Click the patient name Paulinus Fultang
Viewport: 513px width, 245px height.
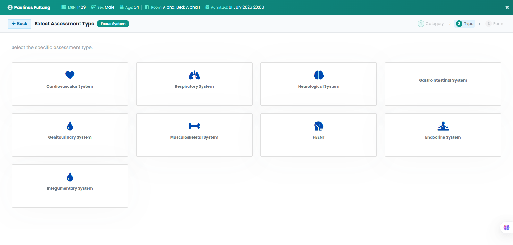pyautogui.click(x=32, y=7)
